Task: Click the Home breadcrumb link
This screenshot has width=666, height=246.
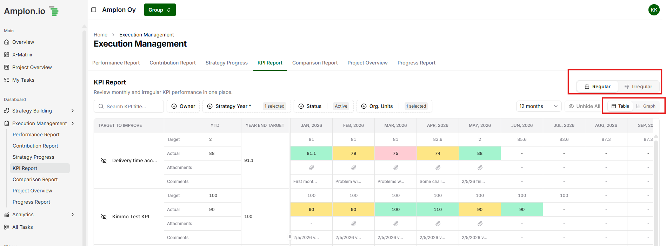Action: [100, 35]
